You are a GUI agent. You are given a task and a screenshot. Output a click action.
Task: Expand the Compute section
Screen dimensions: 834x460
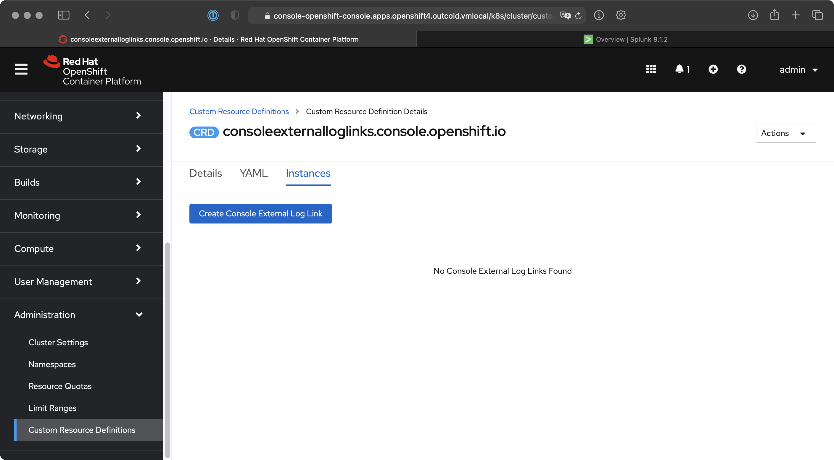point(81,248)
